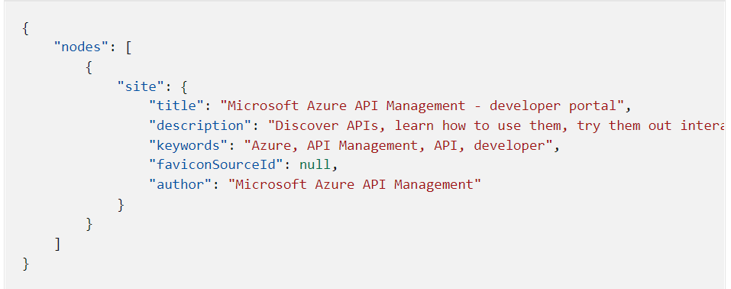Click the word "developer" in the keywords value
This screenshot has height=289, width=731.
click(x=509, y=145)
